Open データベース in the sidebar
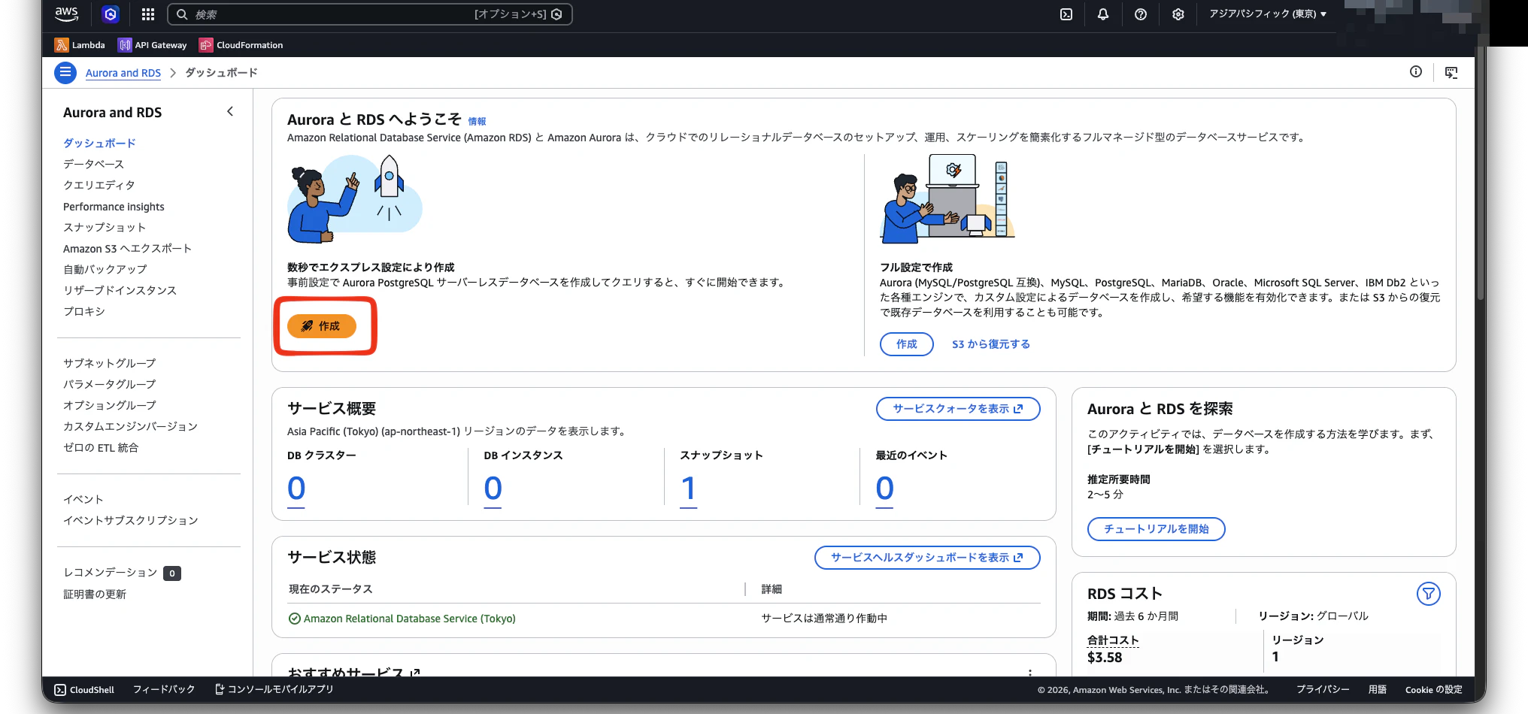1528x714 pixels. click(93, 164)
